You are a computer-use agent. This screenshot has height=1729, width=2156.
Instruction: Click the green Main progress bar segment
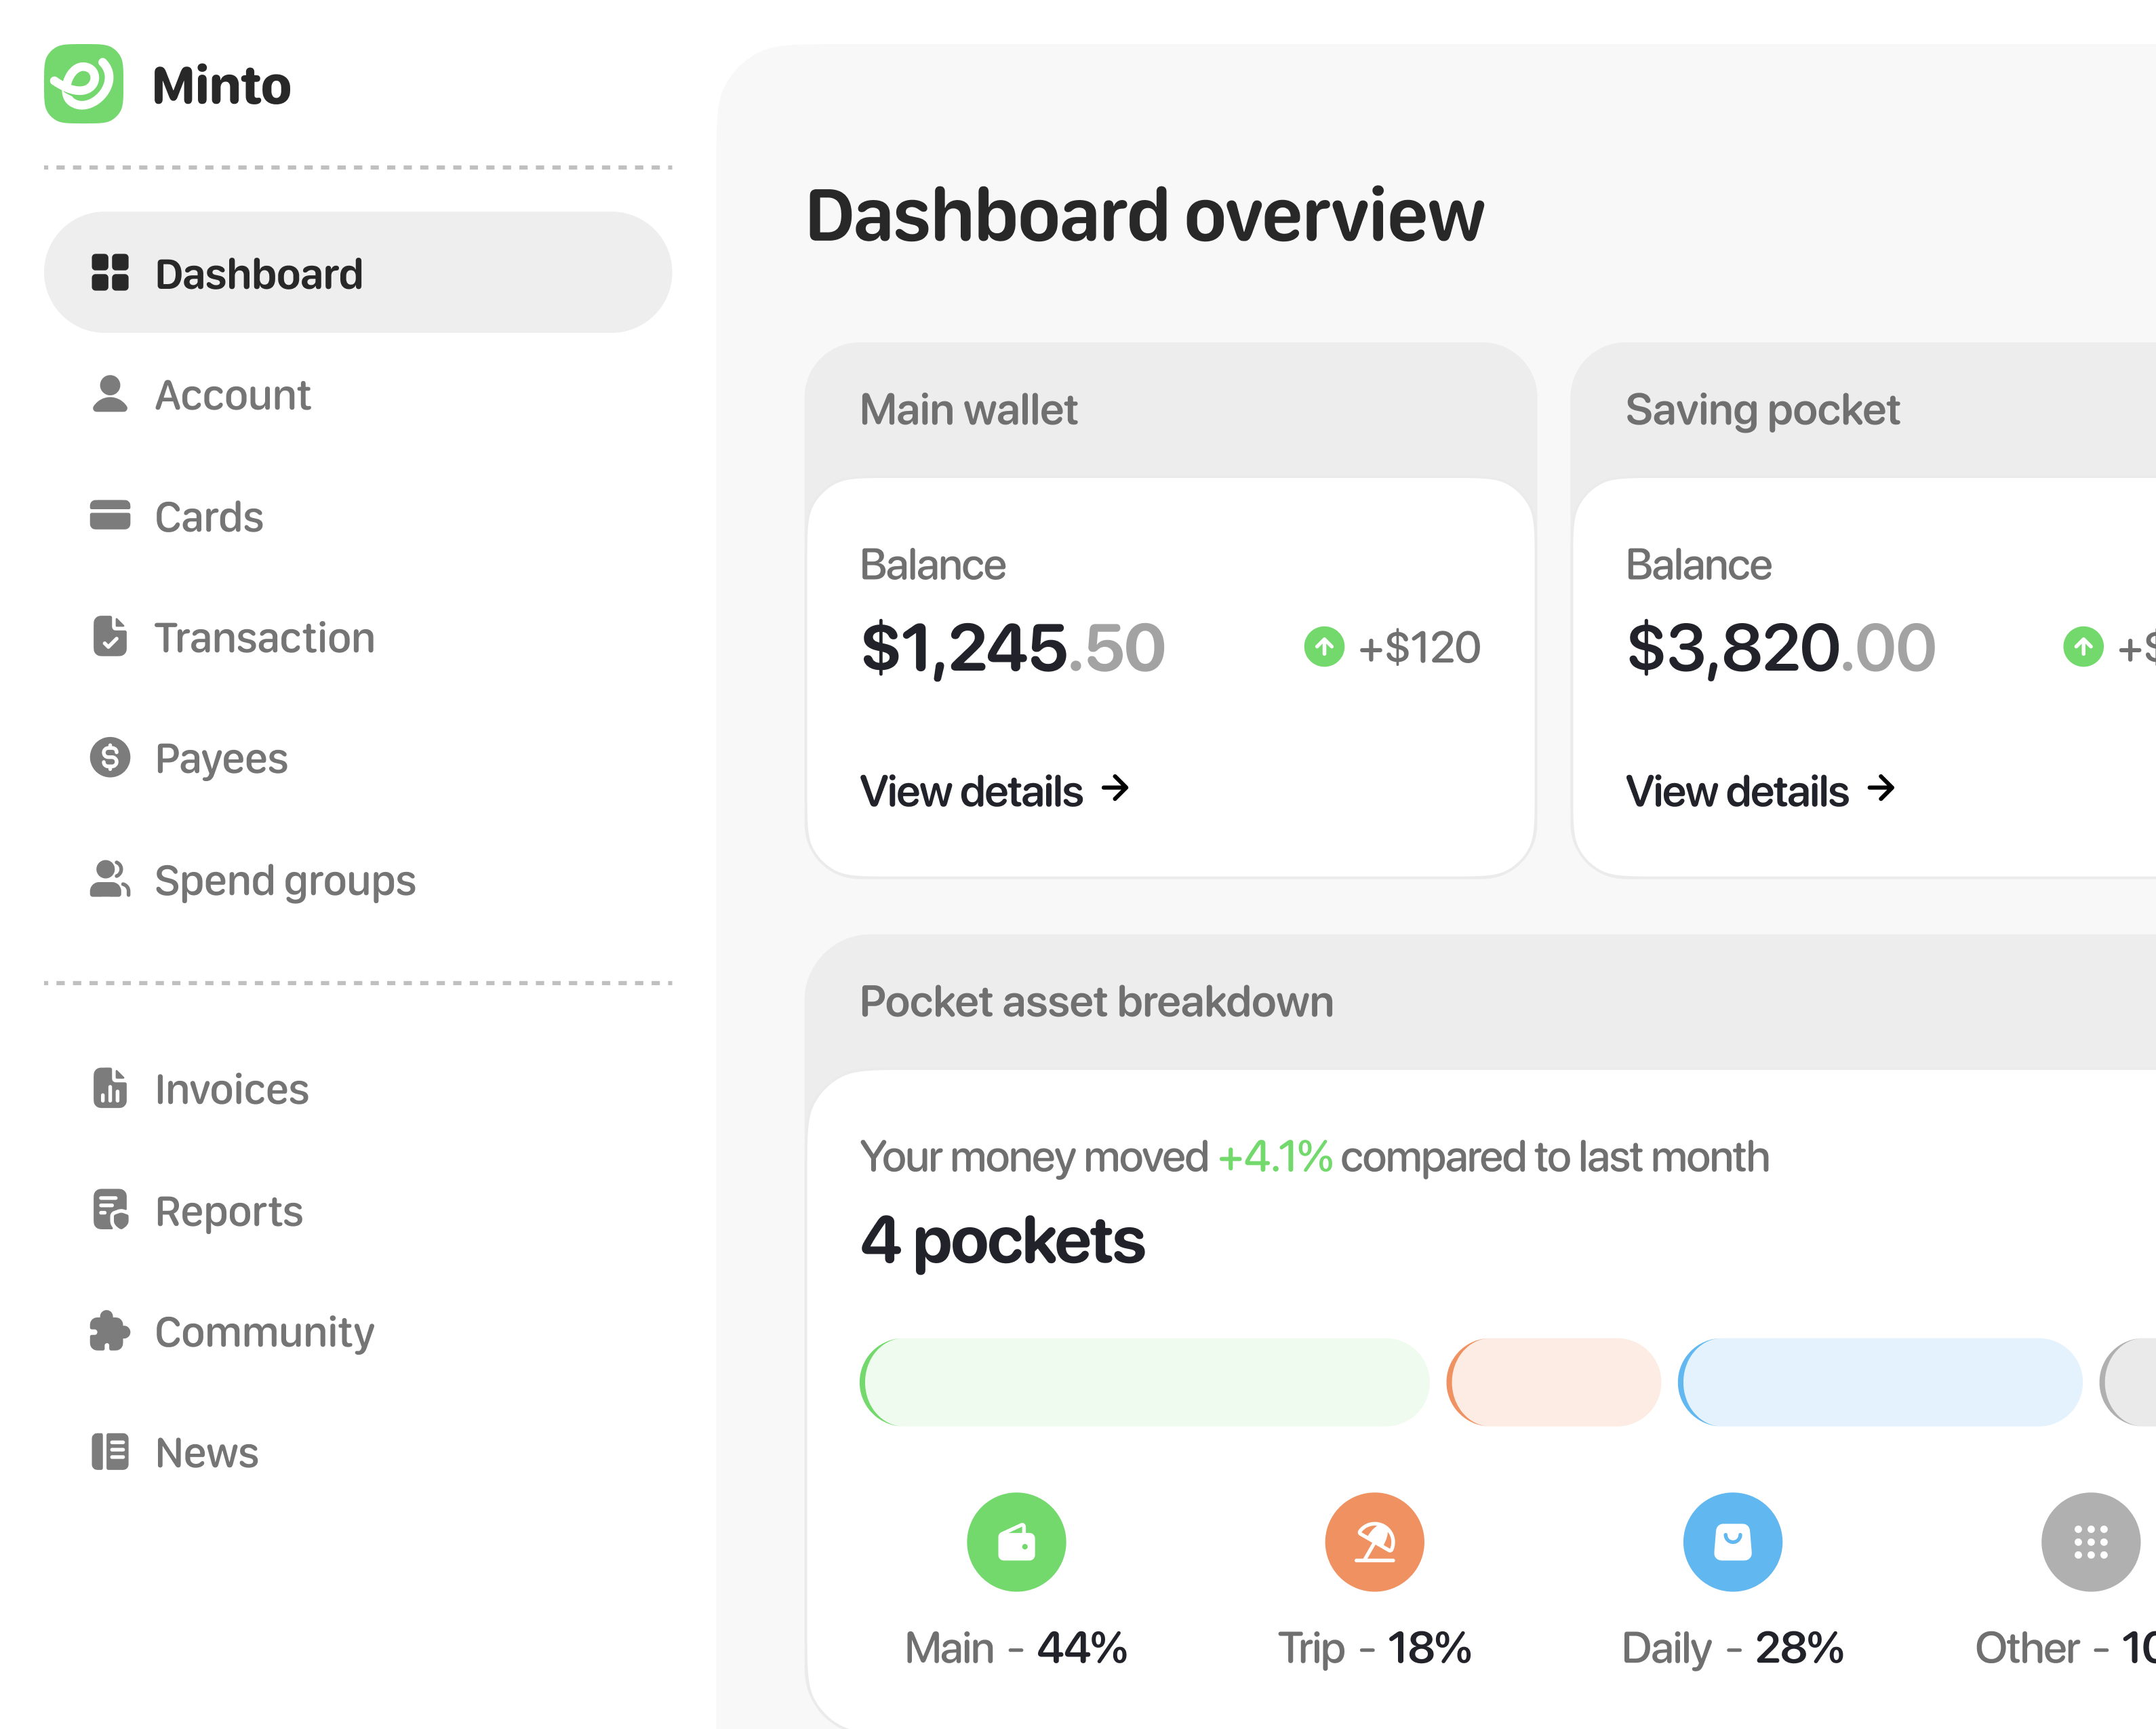click(x=1144, y=1382)
